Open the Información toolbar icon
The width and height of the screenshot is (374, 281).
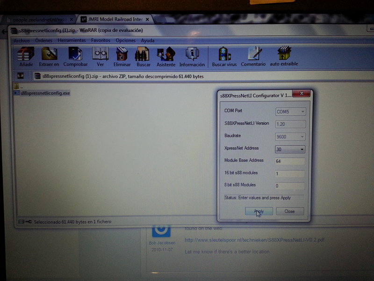click(x=192, y=57)
